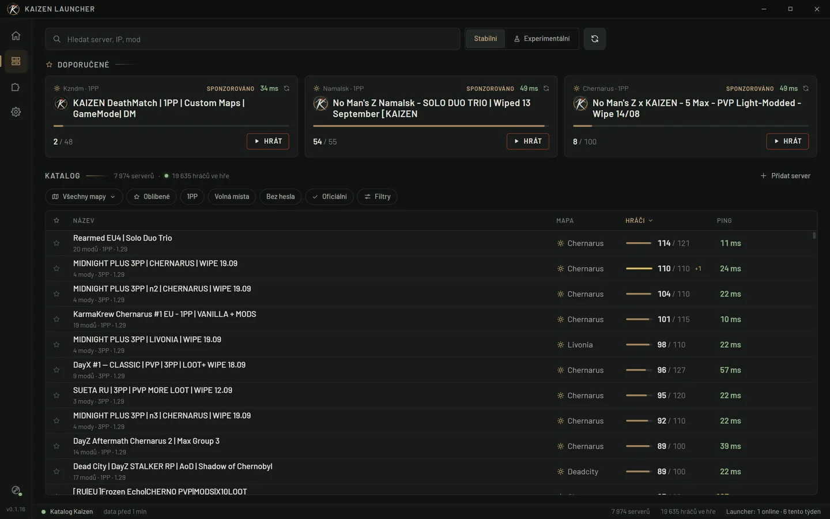
Task: Refresh ping on KAIZEN DeathMatch card
Action: tap(286, 89)
